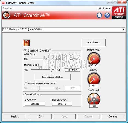Click the Discard button
128x123 pixels.
[x=89, y=116]
